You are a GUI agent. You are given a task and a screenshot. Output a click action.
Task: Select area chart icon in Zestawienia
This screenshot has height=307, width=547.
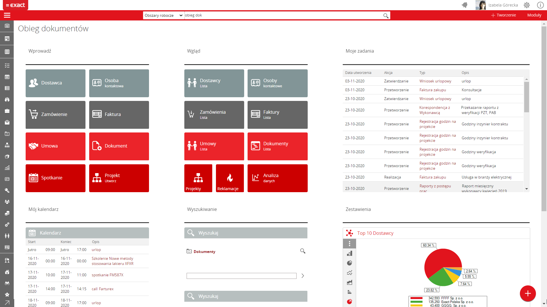click(350, 282)
